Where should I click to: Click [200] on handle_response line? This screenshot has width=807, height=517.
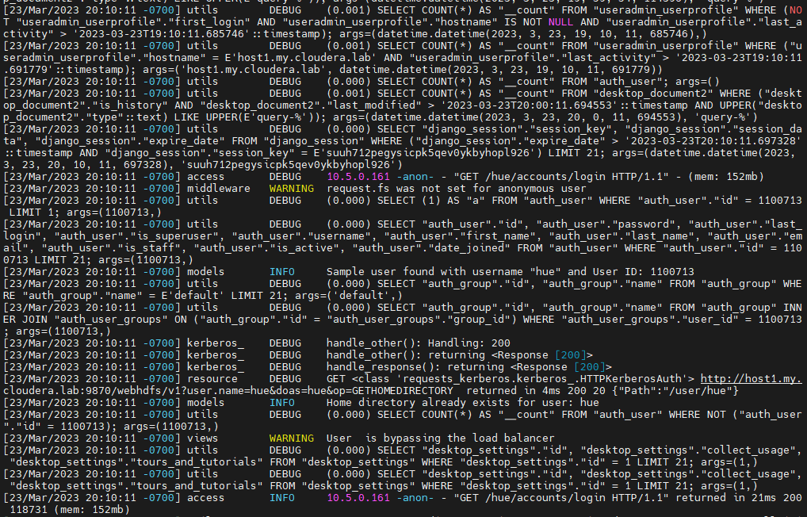coord(589,366)
